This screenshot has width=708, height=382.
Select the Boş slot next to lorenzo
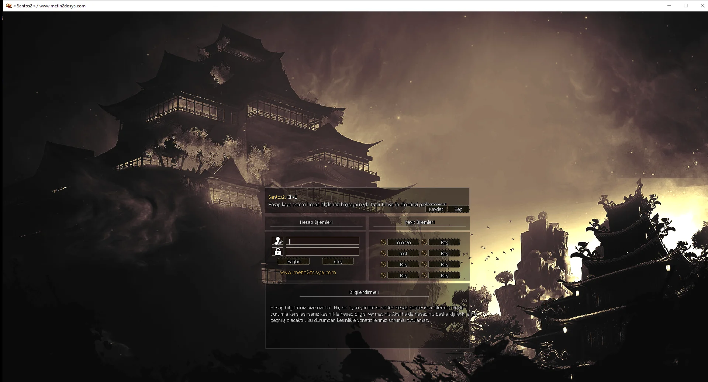click(444, 242)
